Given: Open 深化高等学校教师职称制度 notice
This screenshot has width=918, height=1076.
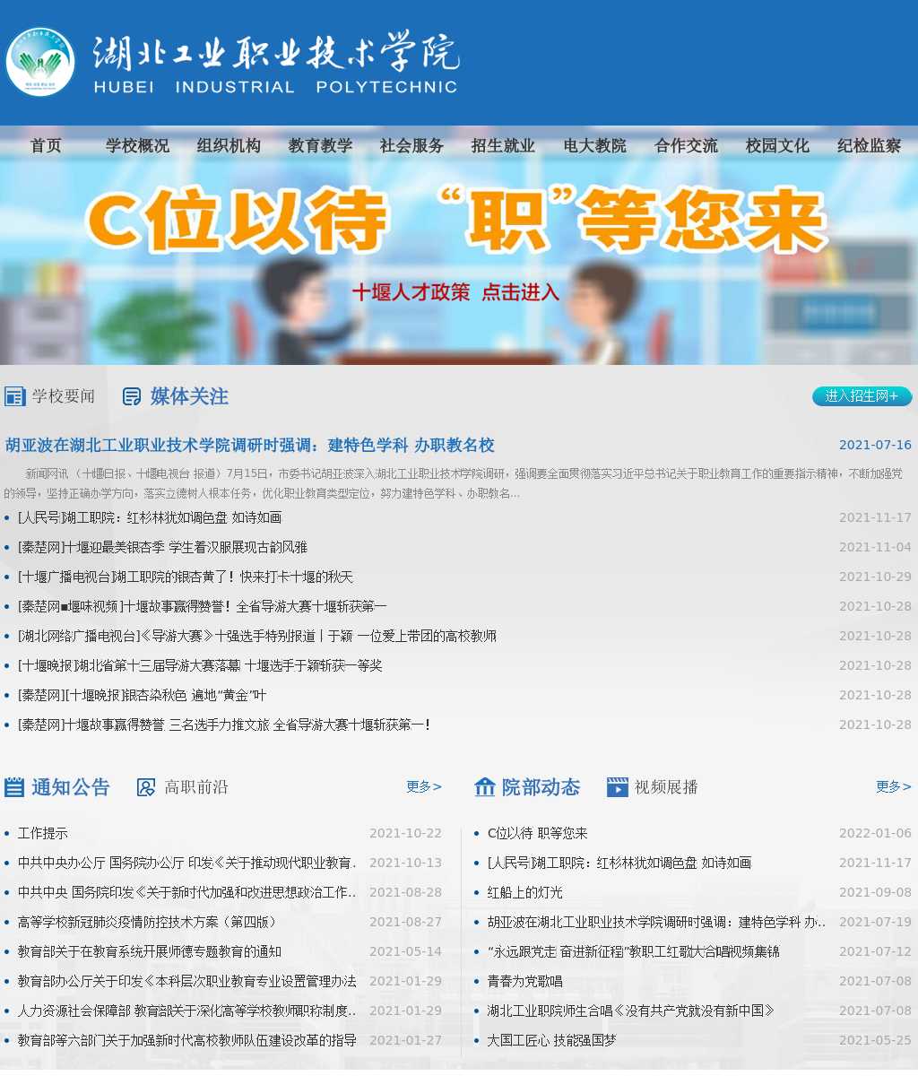Looking at the screenshot, I should pos(187,1011).
